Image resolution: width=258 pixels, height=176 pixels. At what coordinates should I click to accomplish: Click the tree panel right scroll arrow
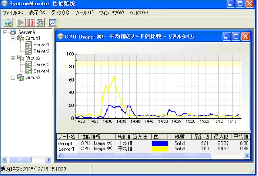(48, 160)
